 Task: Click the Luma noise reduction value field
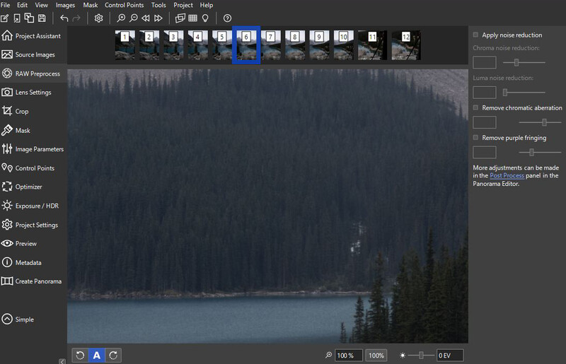(485, 93)
